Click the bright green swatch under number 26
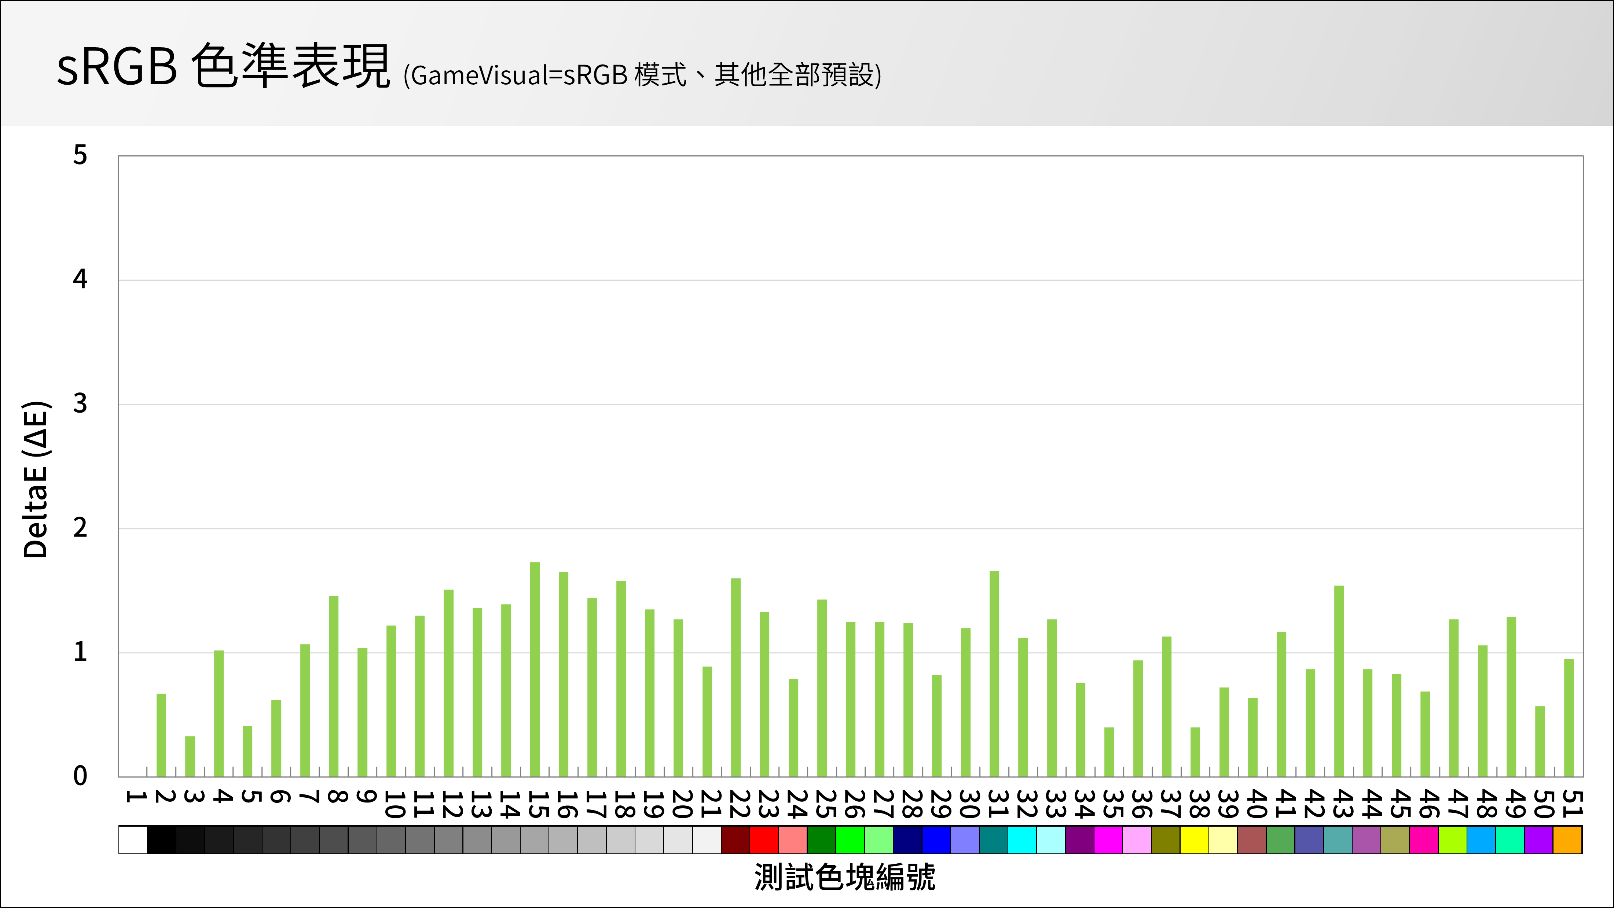This screenshot has width=1614, height=908. (x=850, y=840)
